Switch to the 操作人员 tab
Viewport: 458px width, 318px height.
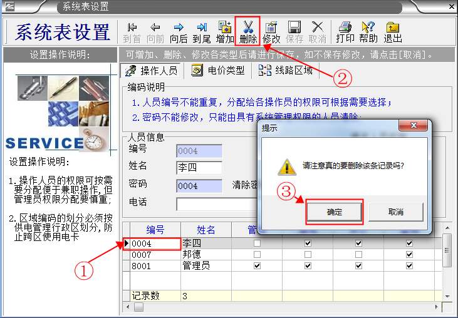tap(152, 71)
